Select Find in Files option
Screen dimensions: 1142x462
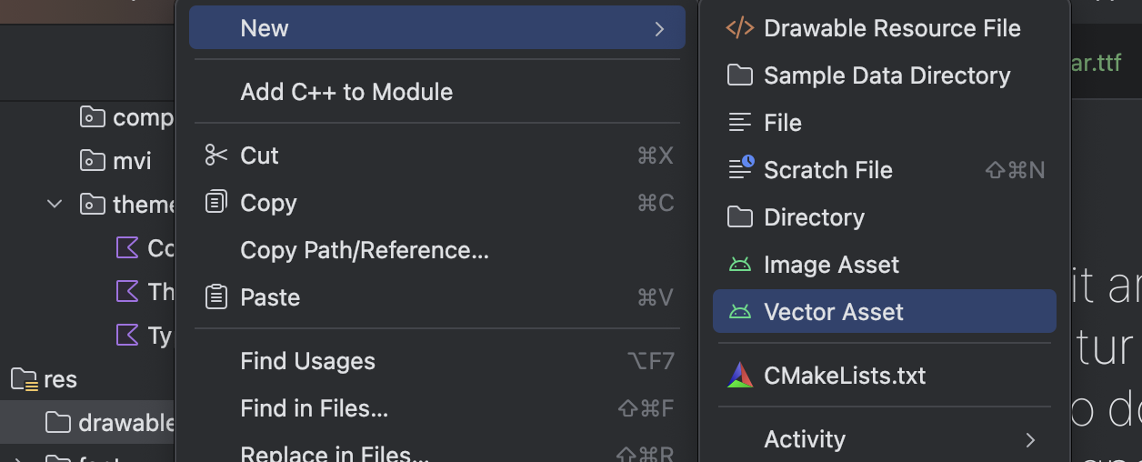[x=314, y=408]
